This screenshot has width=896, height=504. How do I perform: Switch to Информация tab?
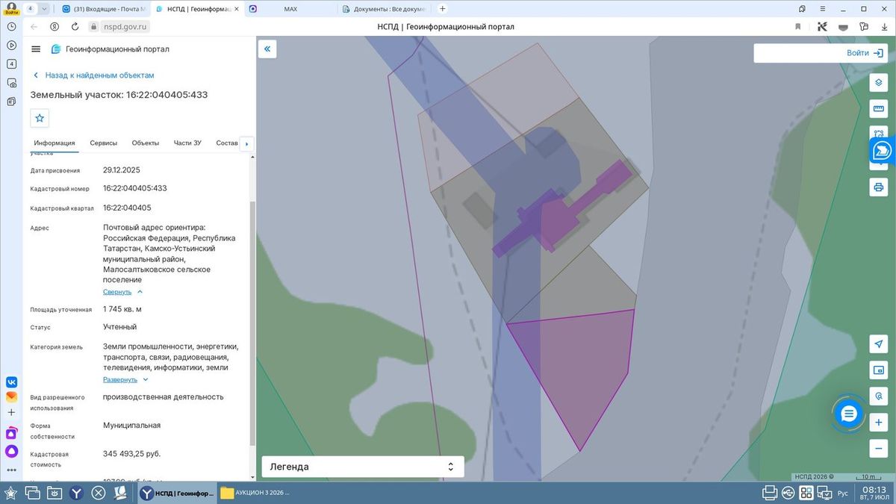(55, 143)
